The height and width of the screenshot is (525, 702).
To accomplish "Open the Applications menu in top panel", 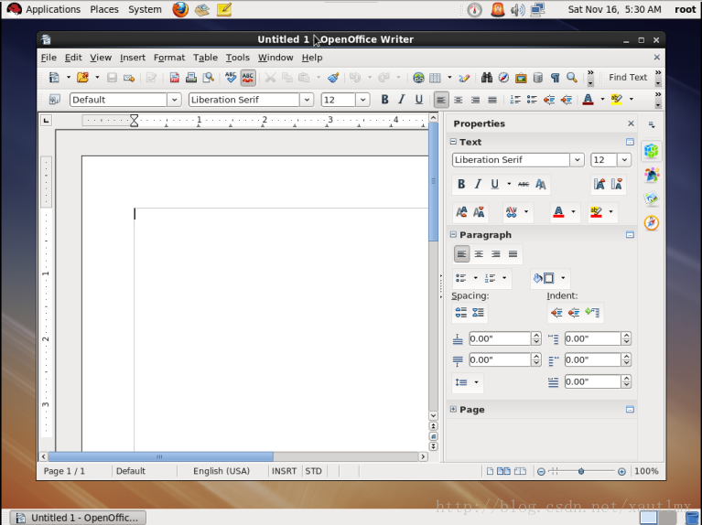I will pyautogui.click(x=53, y=9).
